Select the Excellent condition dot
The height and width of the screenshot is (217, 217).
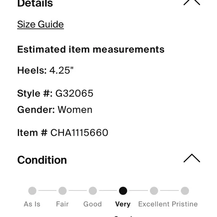[154, 191]
